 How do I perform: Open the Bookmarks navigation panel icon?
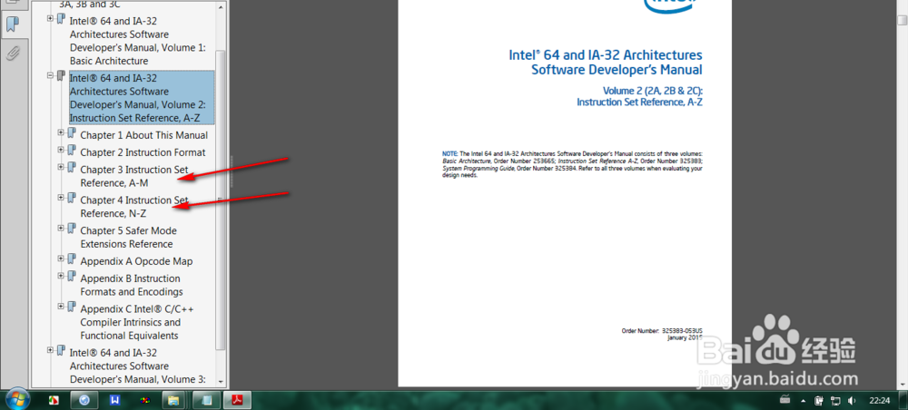[13, 24]
